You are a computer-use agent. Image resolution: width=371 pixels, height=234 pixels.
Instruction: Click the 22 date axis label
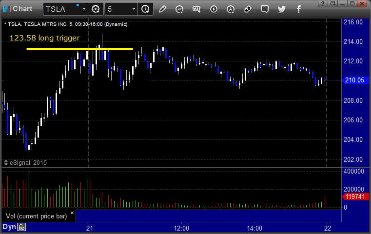click(328, 228)
